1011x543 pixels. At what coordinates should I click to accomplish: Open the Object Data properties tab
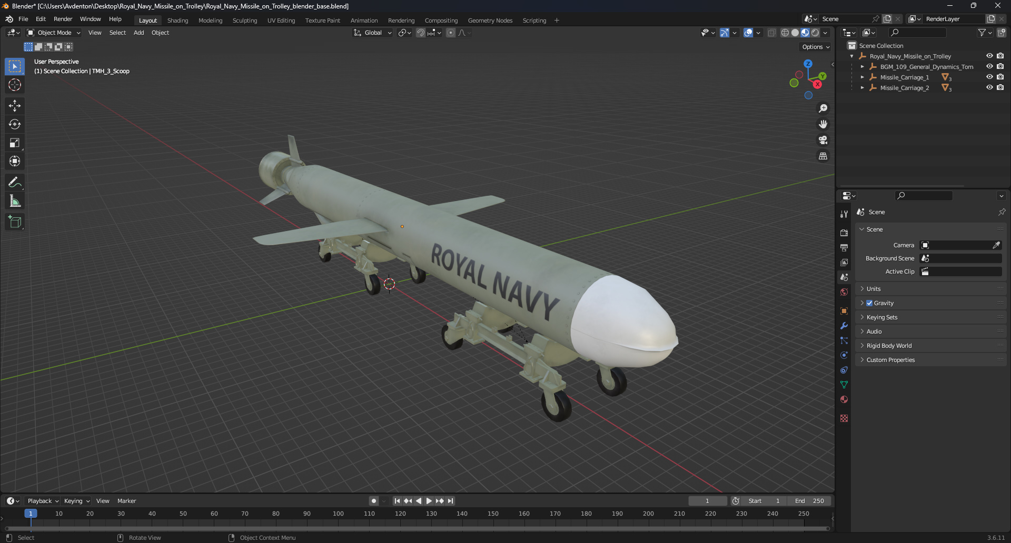pos(844,385)
